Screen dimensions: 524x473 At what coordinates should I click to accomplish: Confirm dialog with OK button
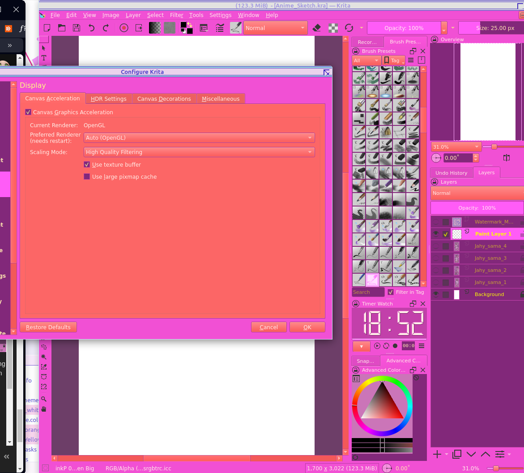[x=307, y=327]
